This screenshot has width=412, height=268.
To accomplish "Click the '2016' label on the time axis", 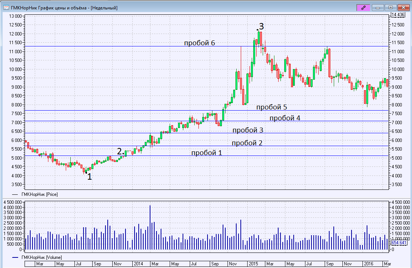I will 369,263.
